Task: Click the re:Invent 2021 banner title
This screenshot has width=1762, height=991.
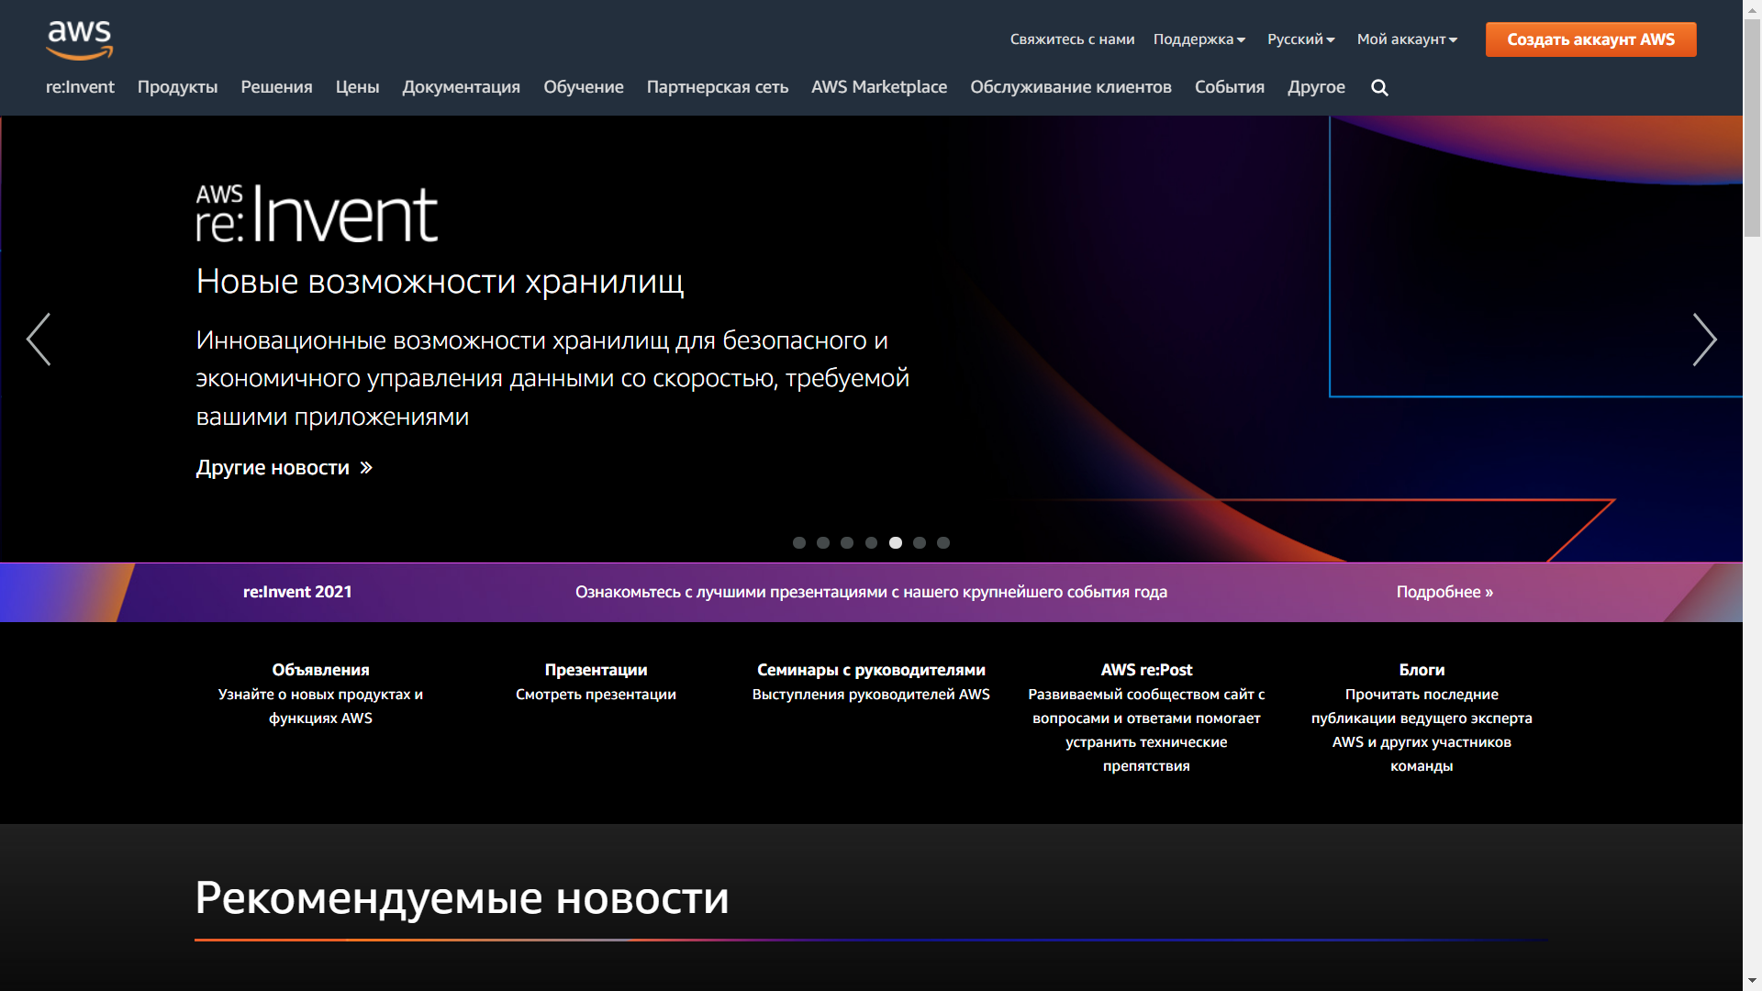Action: tap(297, 592)
